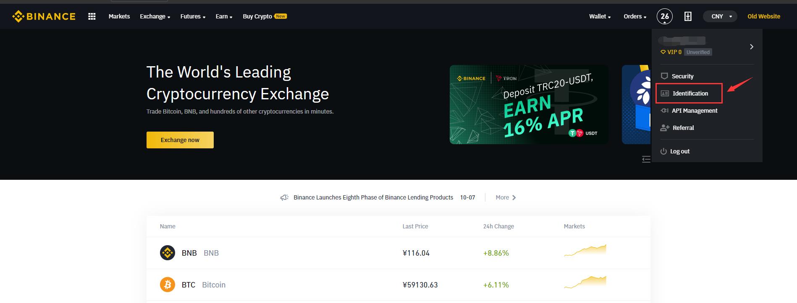Click the announcement speaker icon

pos(284,197)
